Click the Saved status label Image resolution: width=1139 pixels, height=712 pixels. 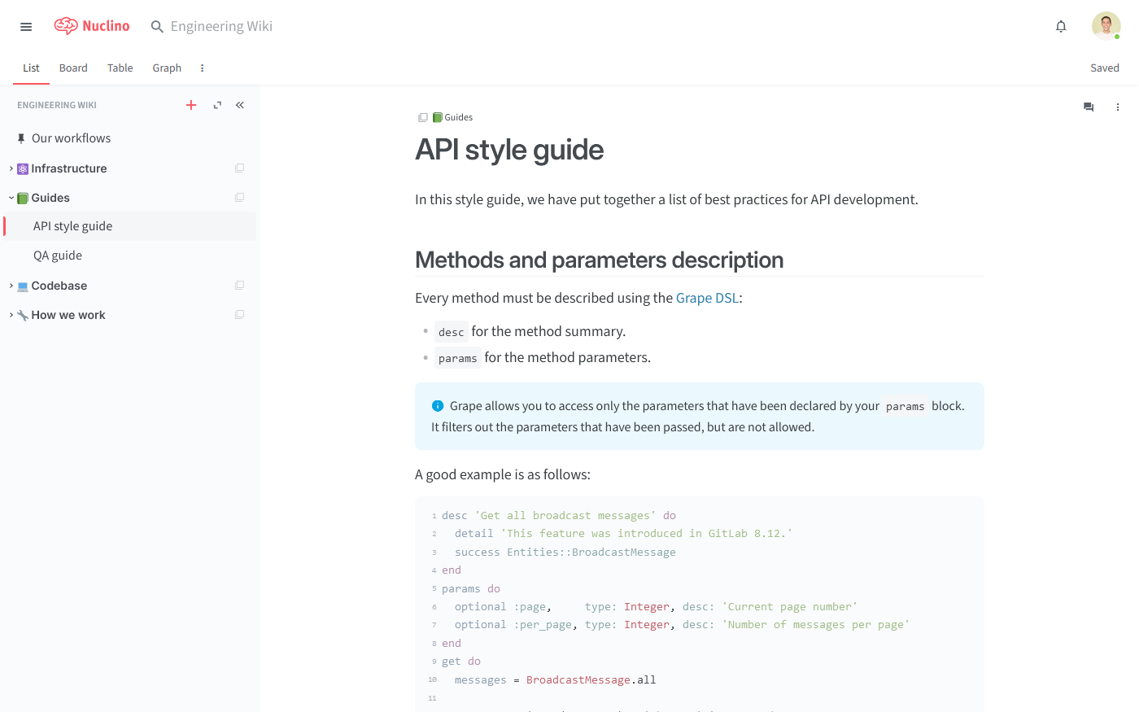tap(1105, 68)
